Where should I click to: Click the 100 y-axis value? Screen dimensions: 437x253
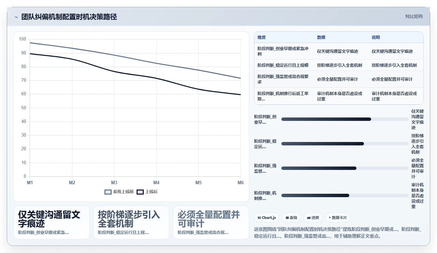[x=23, y=39]
